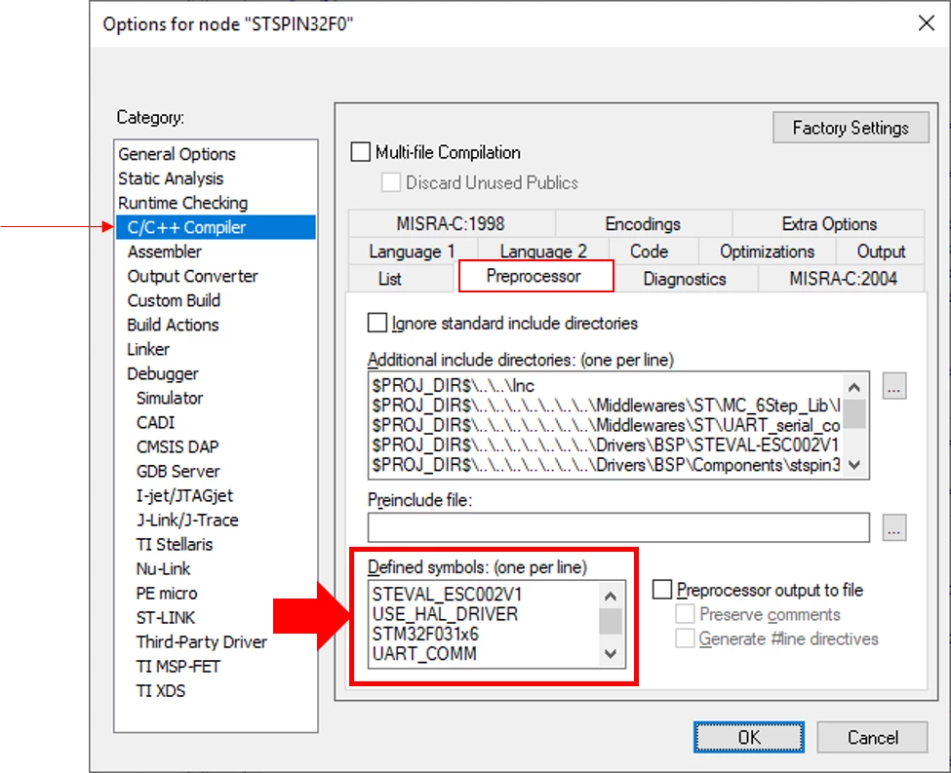This screenshot has width=951, height=773.
Task: Close the Options for node dialog
Action: [x=927, y=23]
